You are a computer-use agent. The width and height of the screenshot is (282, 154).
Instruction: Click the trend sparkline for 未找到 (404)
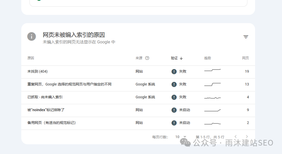pos(212,70)
